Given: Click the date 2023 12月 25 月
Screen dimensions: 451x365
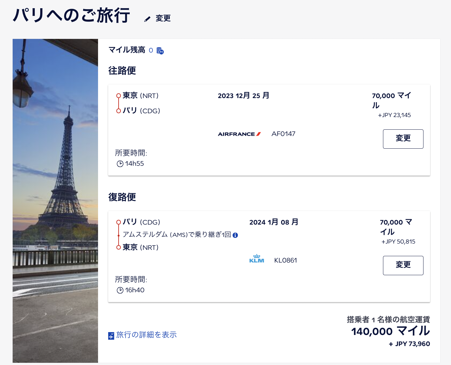Looking at the screenshot, I should point(244,96).
